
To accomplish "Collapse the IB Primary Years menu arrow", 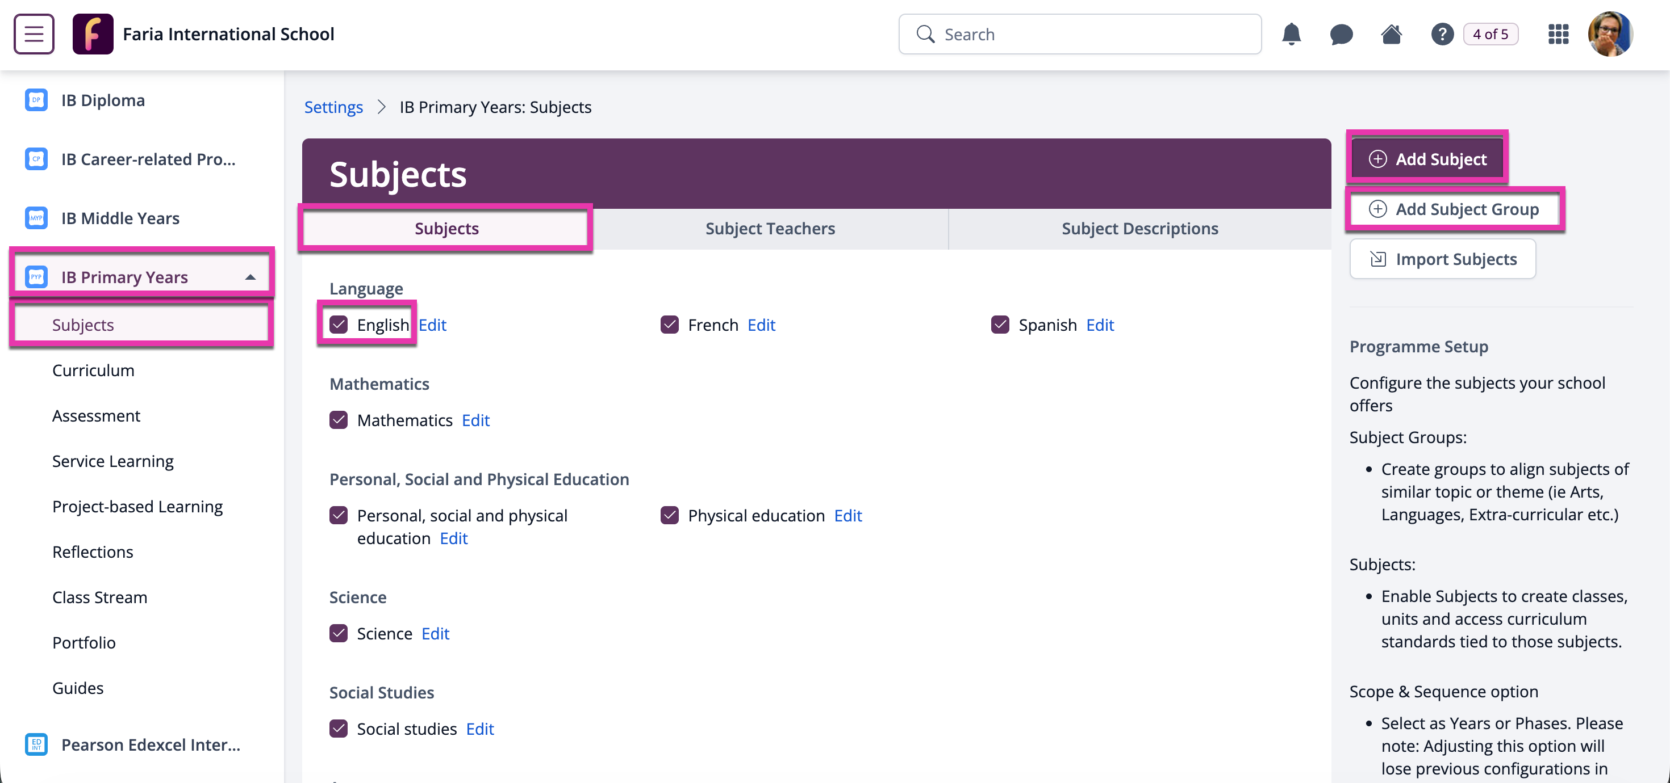I will [x=250, y=277].
